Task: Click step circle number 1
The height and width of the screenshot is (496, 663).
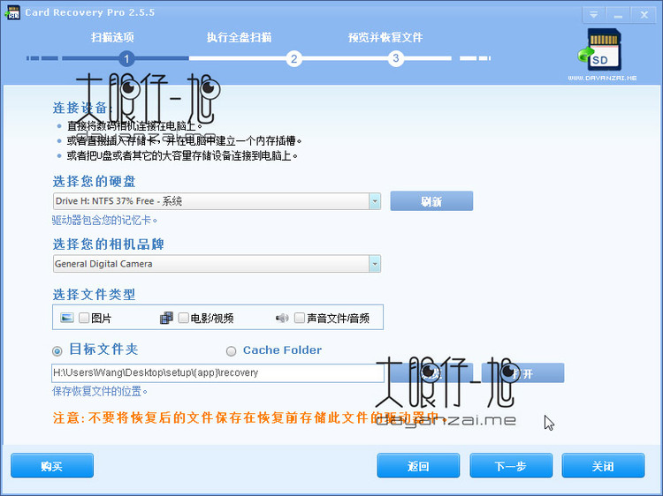Action: [126, 58]
